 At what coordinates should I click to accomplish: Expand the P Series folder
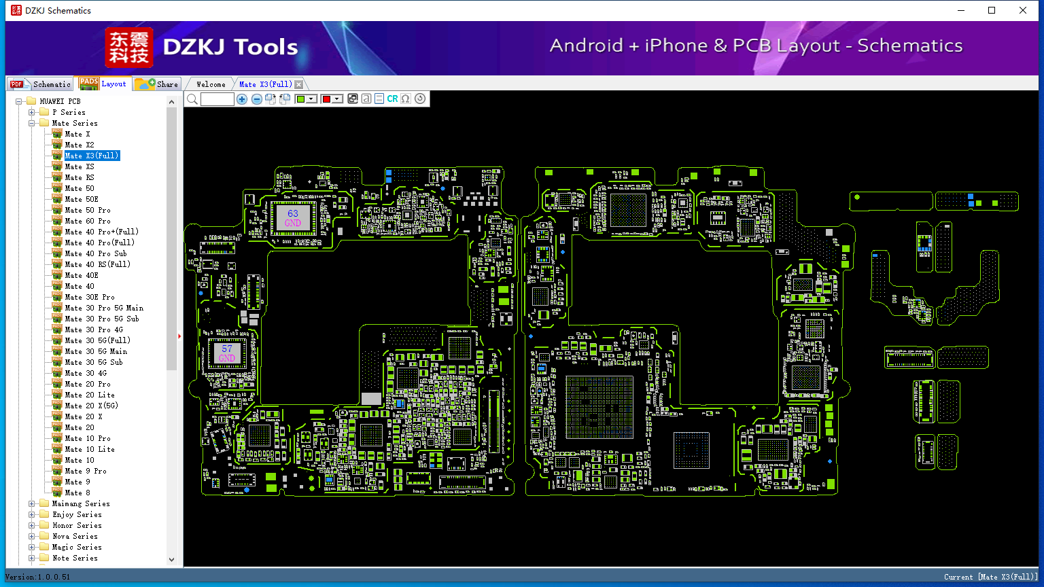[31, 112]
